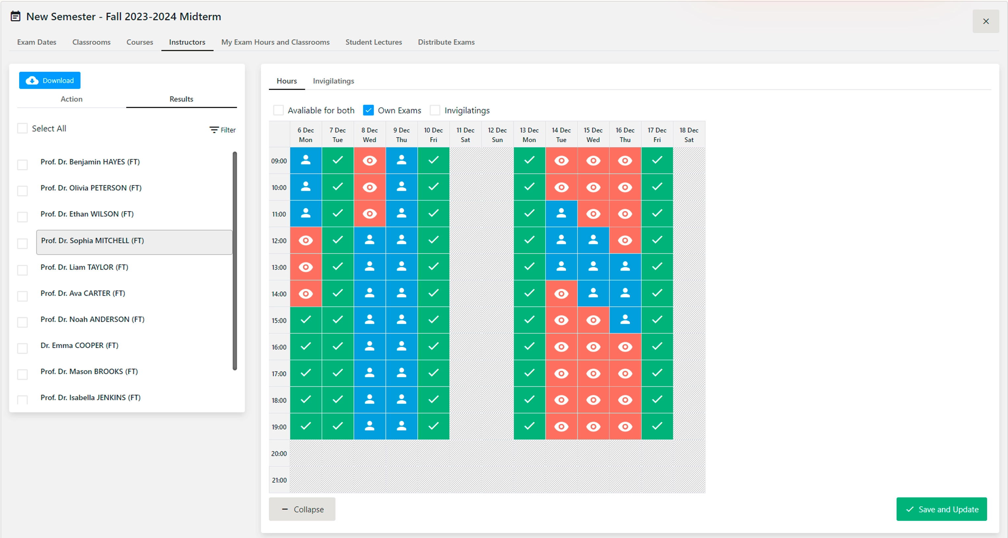Click the checkmark cell on 17 Dec at 19:00
Image resolution: width=1008 pixels, height=538 pixels.
657,427
